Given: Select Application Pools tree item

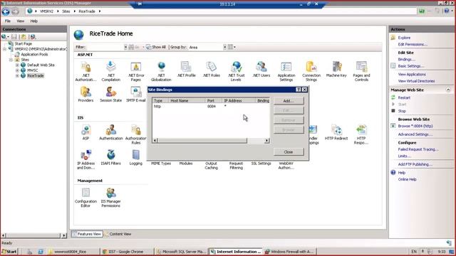Looking at the screenshot, I should pyautogui.click(x=34, y=54).
